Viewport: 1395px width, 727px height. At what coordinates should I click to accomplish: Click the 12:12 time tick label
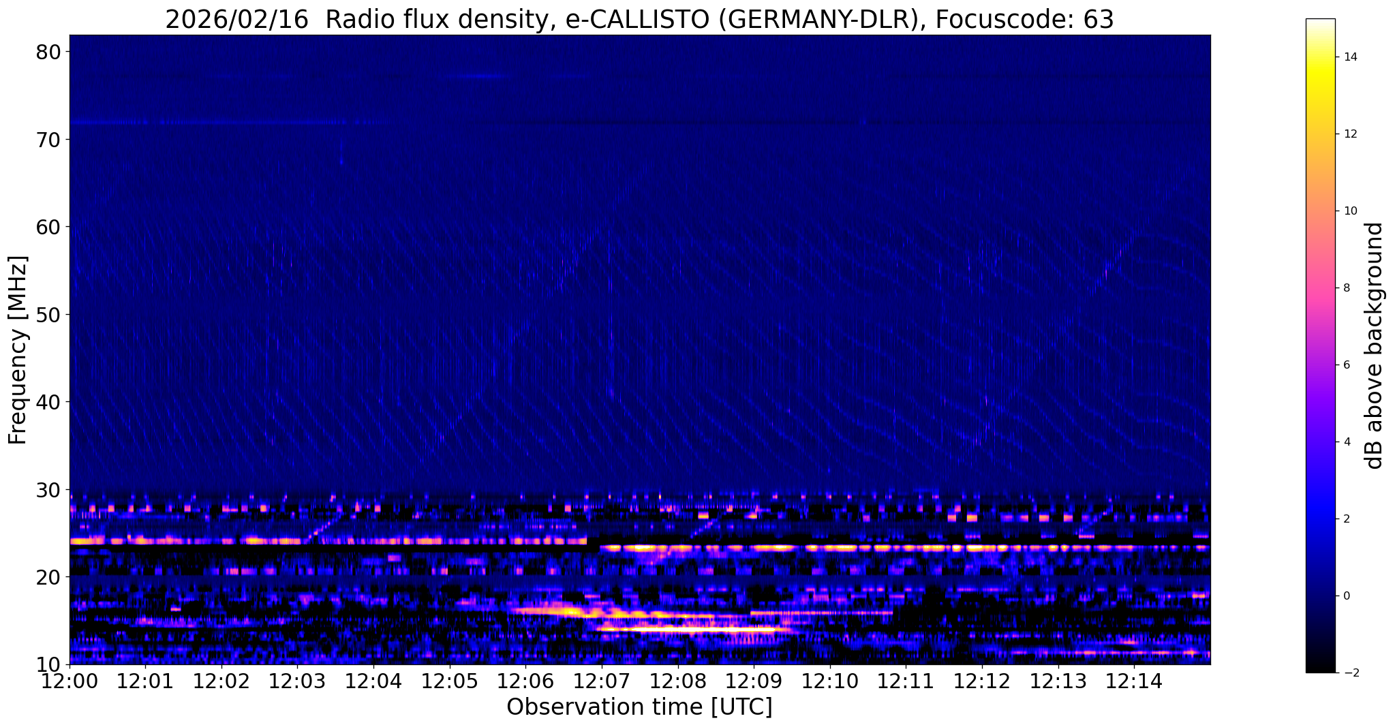click(982, 681)
